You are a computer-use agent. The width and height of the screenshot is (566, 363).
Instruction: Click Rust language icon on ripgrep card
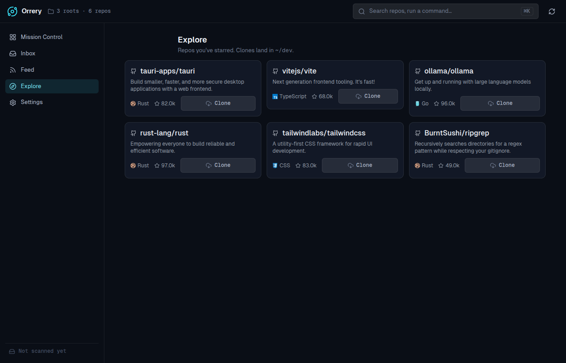417,166
